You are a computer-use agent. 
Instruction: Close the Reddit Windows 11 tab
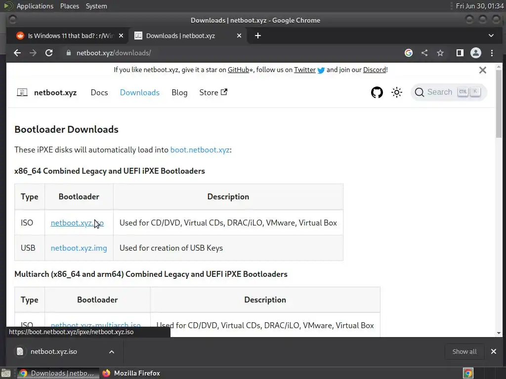pyautogui.click(x=121, y=36)
